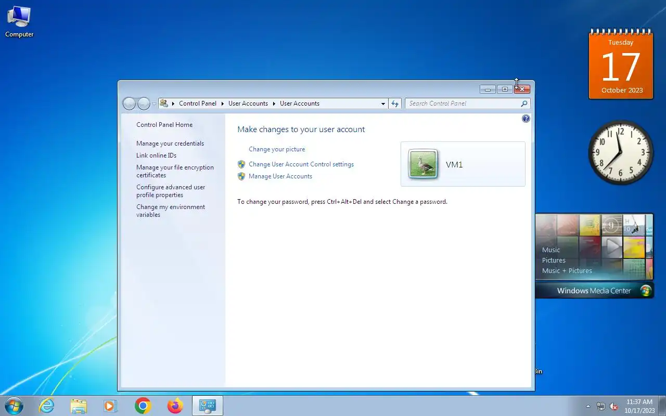Screen dimensions: 666x416
Task: Click the analog clock gadget
Action: [x=621, y=152]
